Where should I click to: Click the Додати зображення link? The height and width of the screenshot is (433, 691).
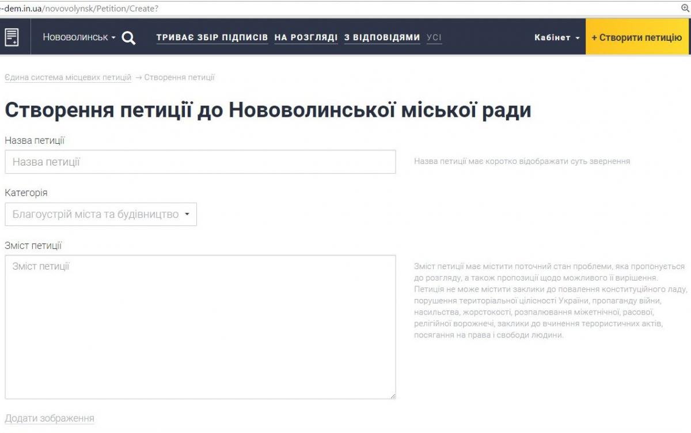50,419
